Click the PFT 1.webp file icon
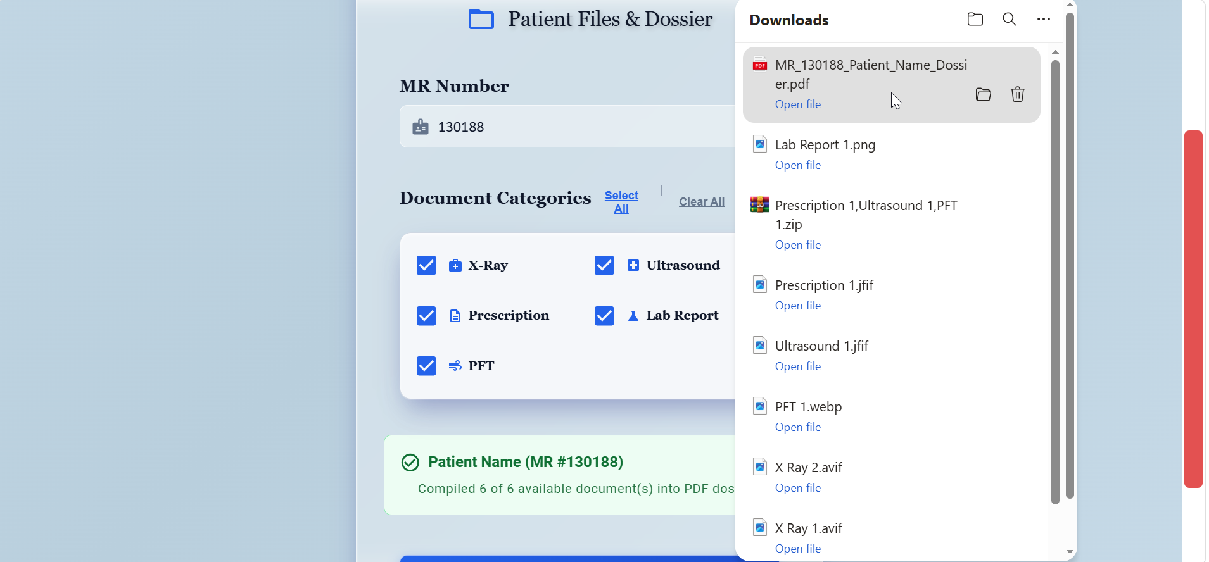This screenshot has height=562, width=1209. (760, 406)
